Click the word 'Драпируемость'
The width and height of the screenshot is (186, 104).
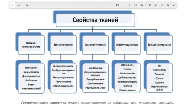31,76
